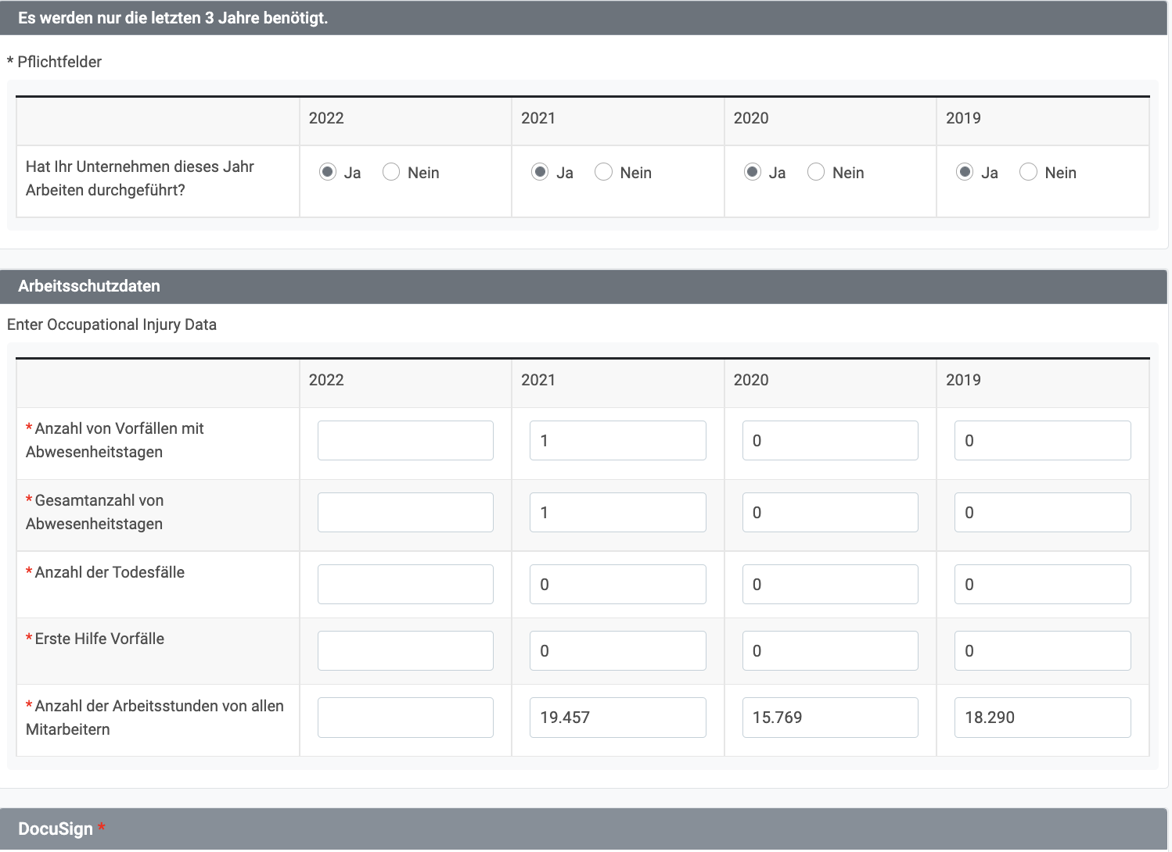Click 2022 Gesamtanzahl Abwesenheitstagen field

tap(405, 513)
